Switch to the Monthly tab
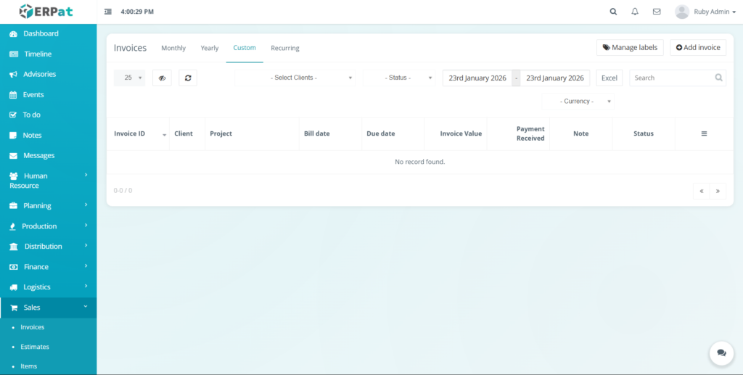This screenshot has width=743, height=375. pos(173,48)
